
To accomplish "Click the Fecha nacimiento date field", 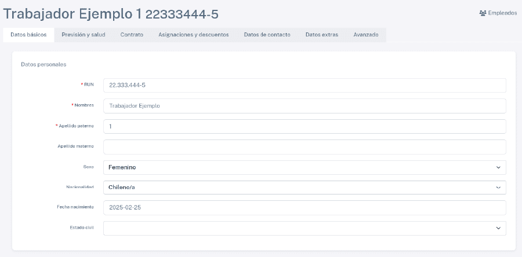I will (x=304, y=208).
